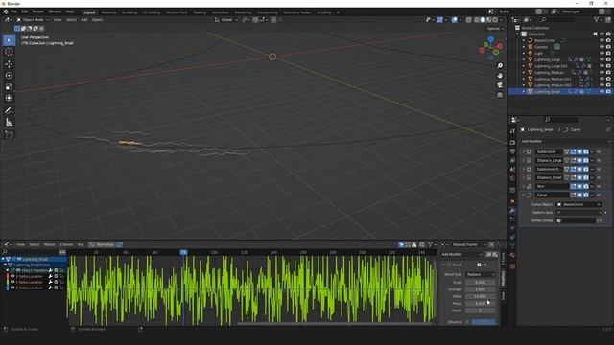The height and width of the screenshot is (345, 614).
Task: Toggle Light visibility eye in outliner
Action: click(x=602, y=54)
